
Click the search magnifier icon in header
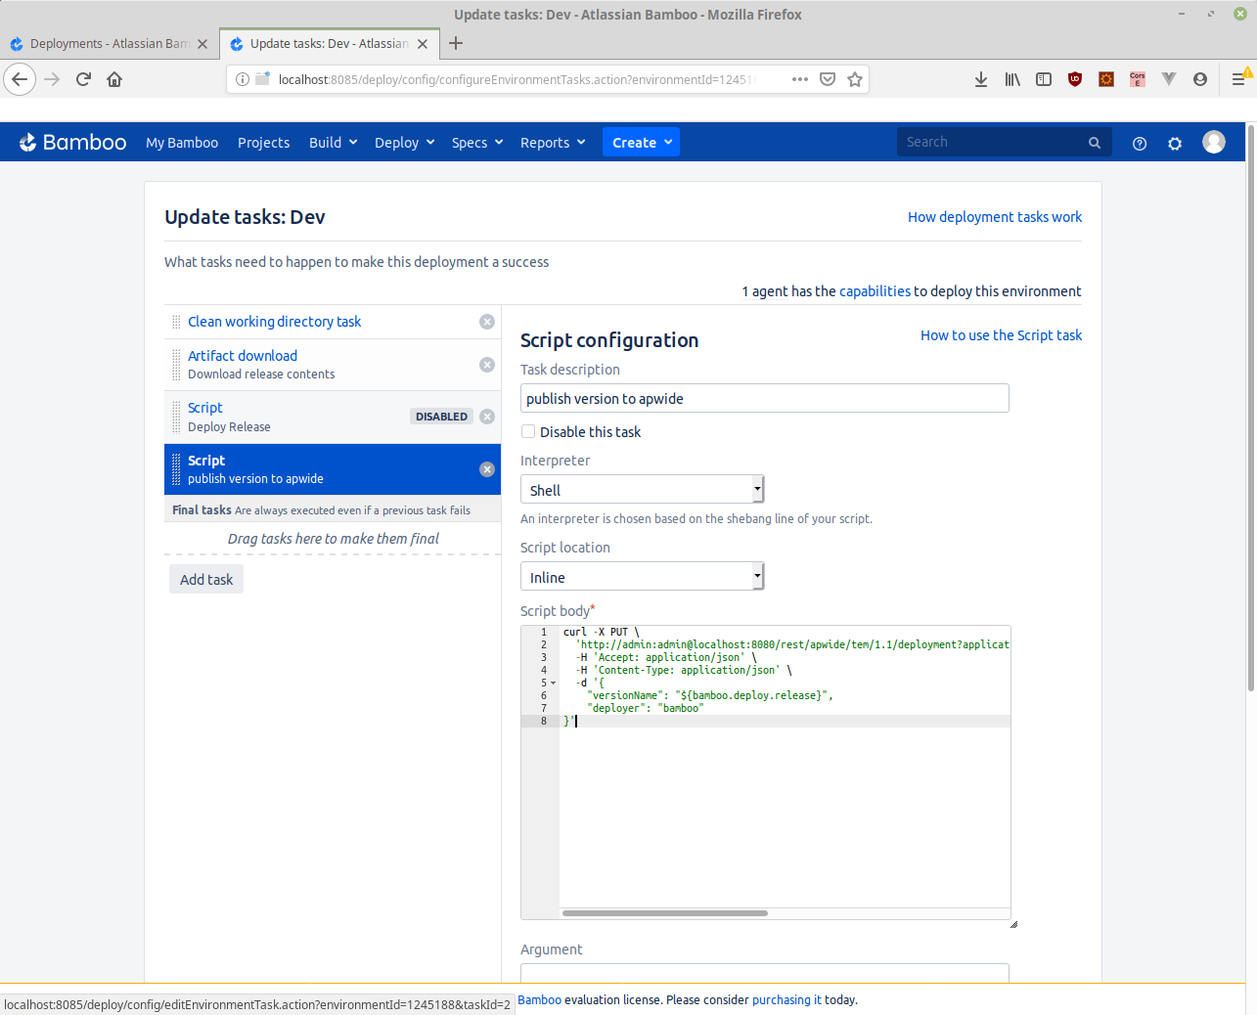point(1095,143)
